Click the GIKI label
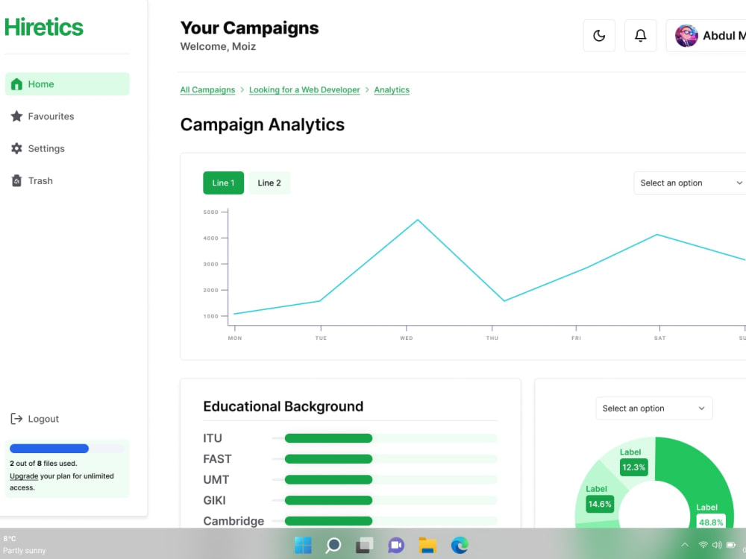 tap(215, 500)
